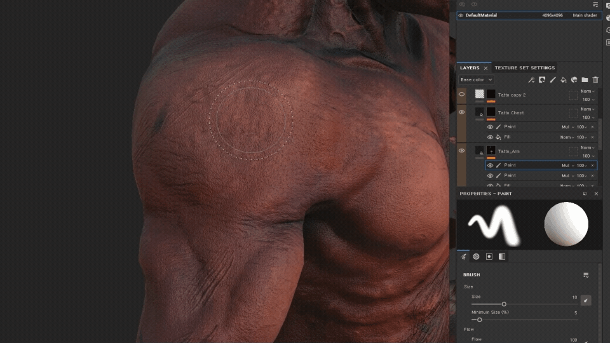
Task: Toggle pen pressure icon for Size
Action: (585, 300)
